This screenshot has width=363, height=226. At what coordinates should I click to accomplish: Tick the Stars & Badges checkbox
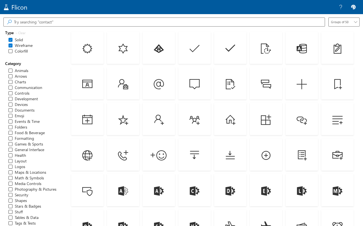pos(10,206)
